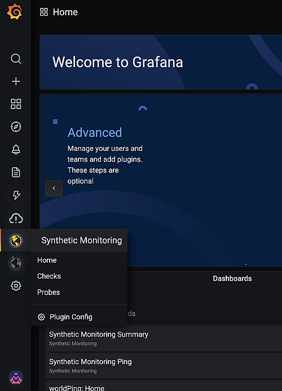Screen dimensions: 282x391
Task: Click the Grafana logo icon
Action: point(15,11)
